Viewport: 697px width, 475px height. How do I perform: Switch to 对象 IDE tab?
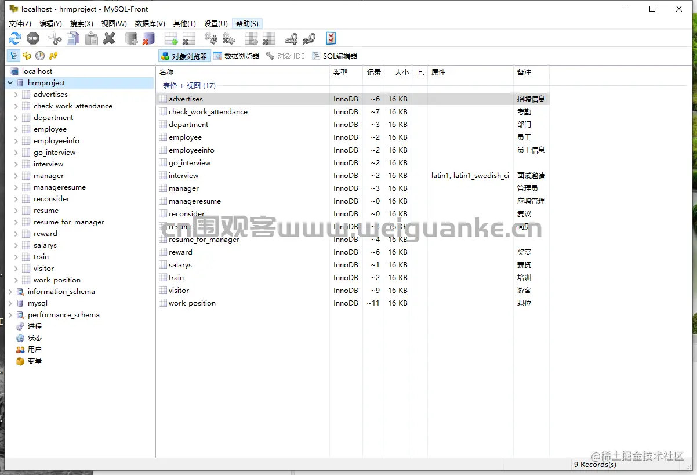click(285, 56)
